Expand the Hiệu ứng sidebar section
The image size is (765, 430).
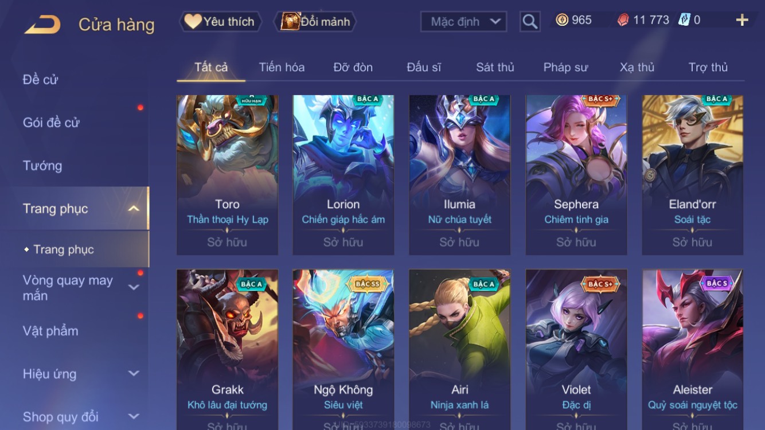point(134,373)
